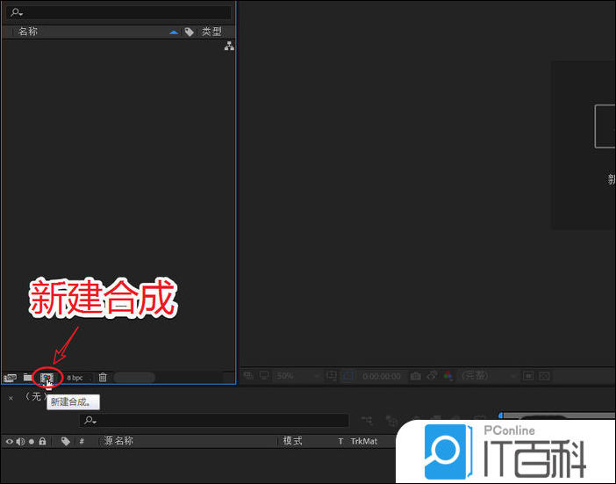Sort by the 名称 column header
616x484 pixels.
point(27,32)
